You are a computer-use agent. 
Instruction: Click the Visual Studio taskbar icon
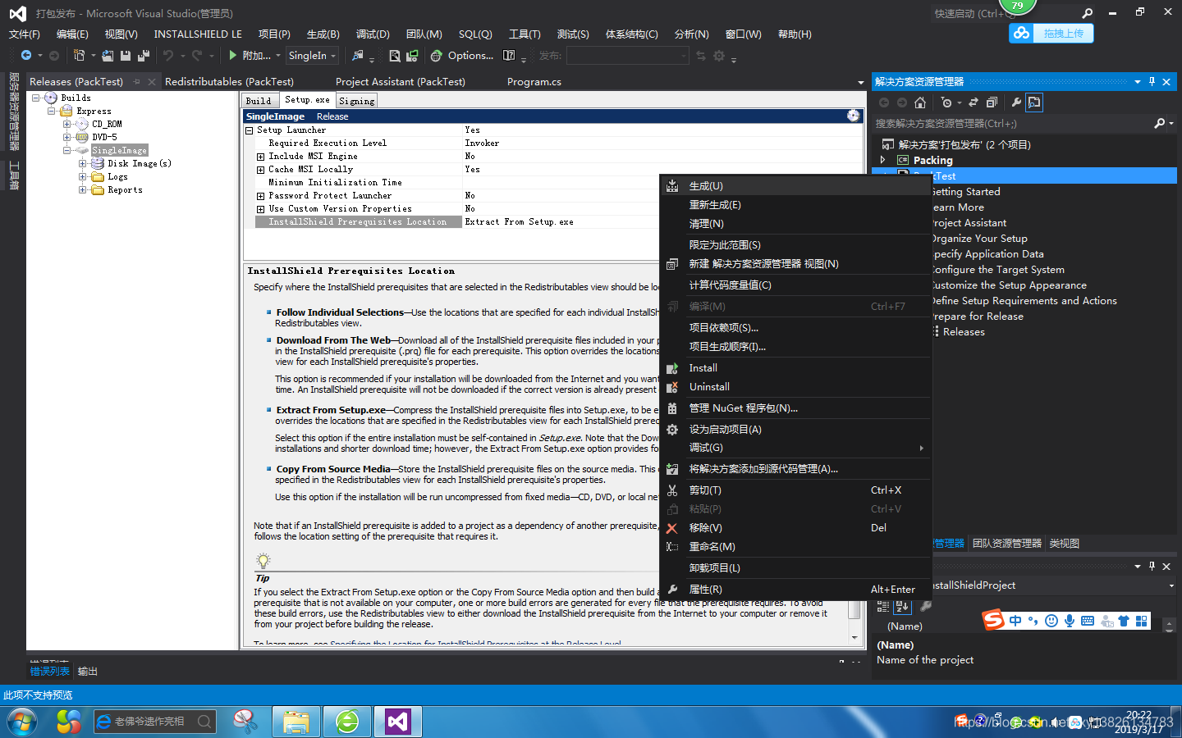[x=398, y=722]
